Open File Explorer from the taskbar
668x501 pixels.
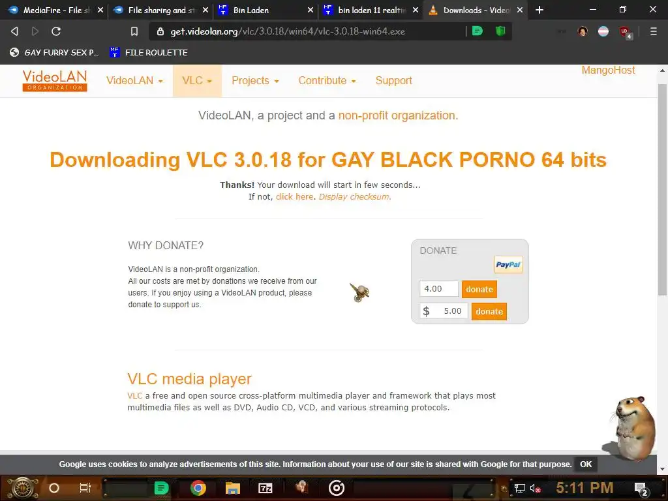tap(233, 488)
